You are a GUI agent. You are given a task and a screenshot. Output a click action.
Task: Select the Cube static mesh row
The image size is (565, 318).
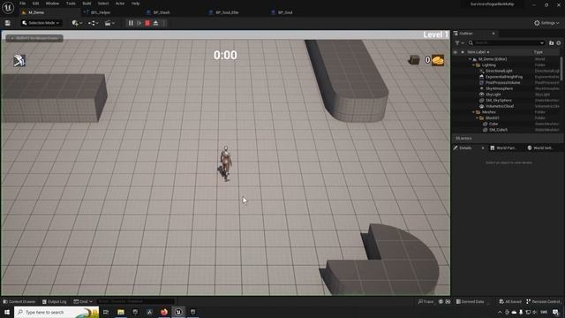(493, 124)
